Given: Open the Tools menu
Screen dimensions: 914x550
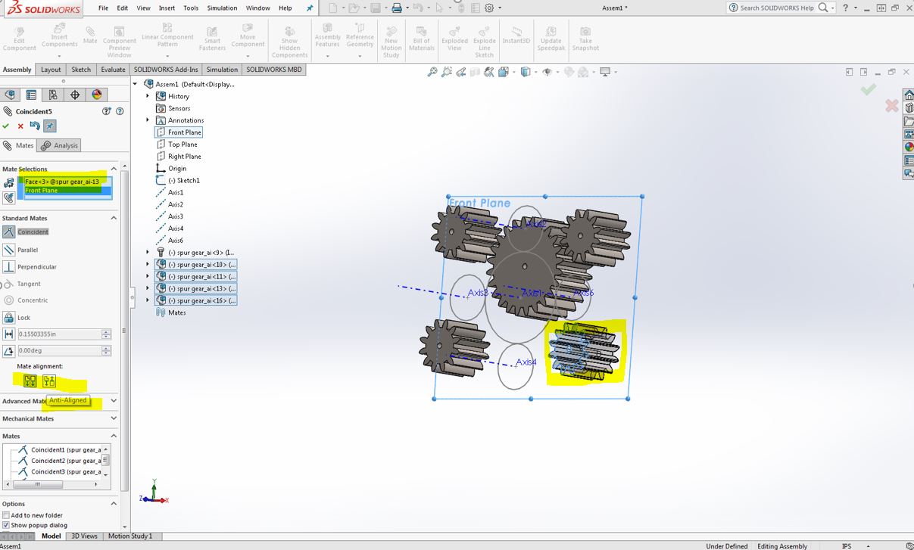Looking at the screenshot, I should pos(191,8).
